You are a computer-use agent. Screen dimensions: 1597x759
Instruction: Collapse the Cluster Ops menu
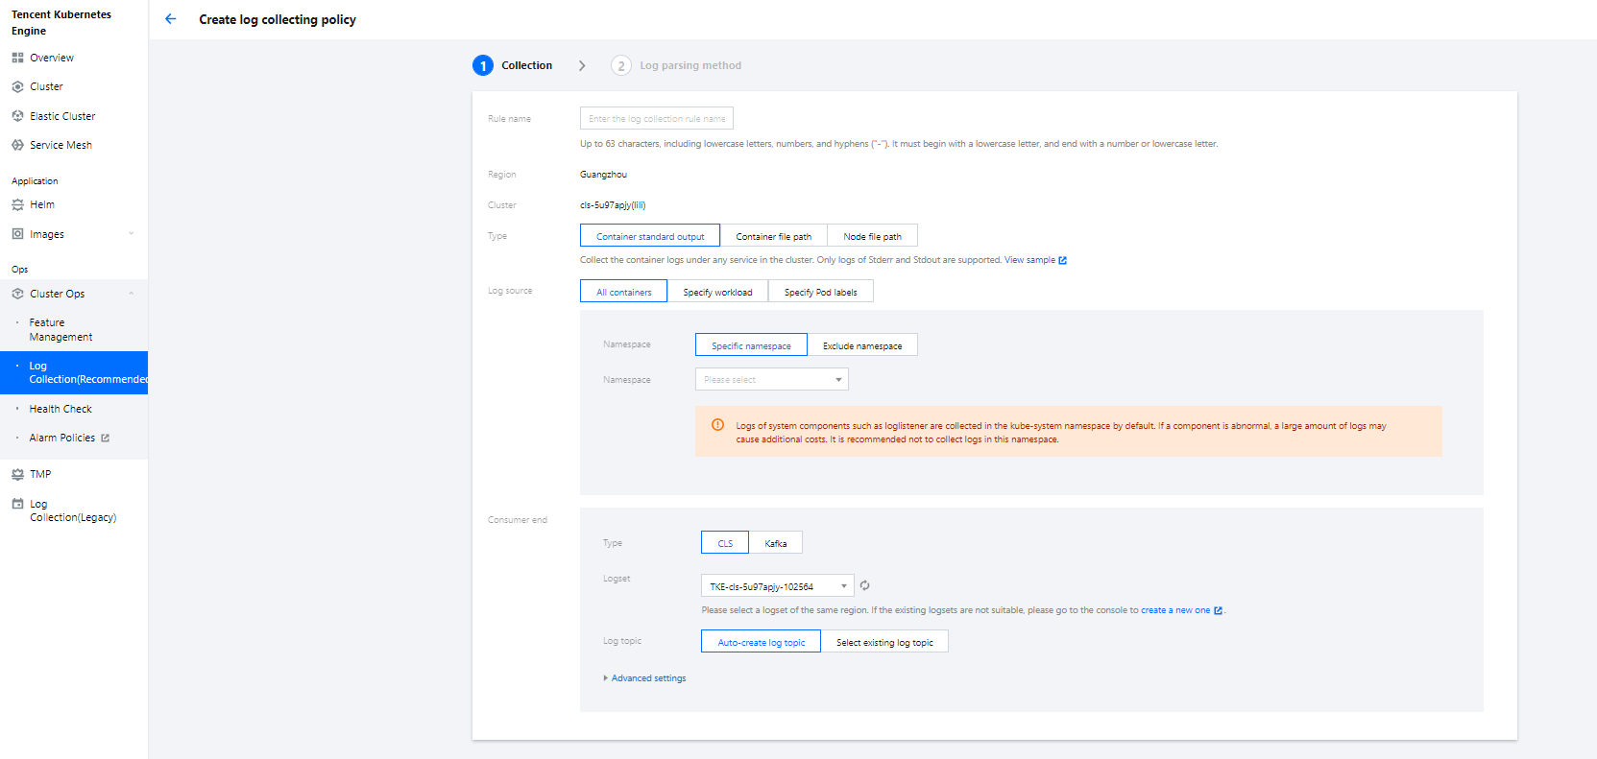click(x=131, y=294)
